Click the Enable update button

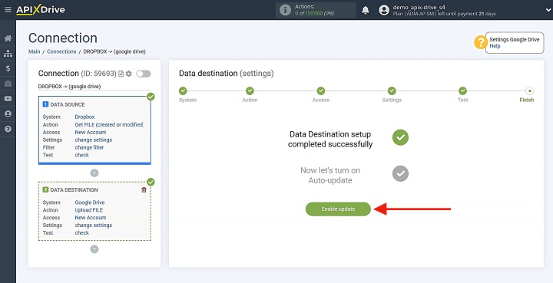338,209
